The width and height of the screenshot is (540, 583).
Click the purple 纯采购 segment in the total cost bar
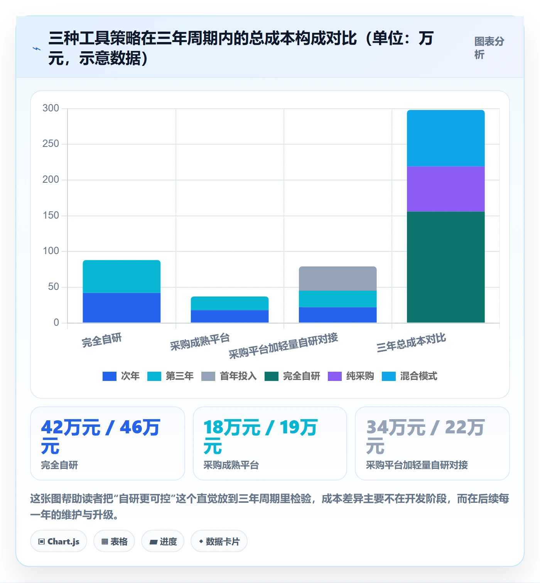[x=445, y=189]
